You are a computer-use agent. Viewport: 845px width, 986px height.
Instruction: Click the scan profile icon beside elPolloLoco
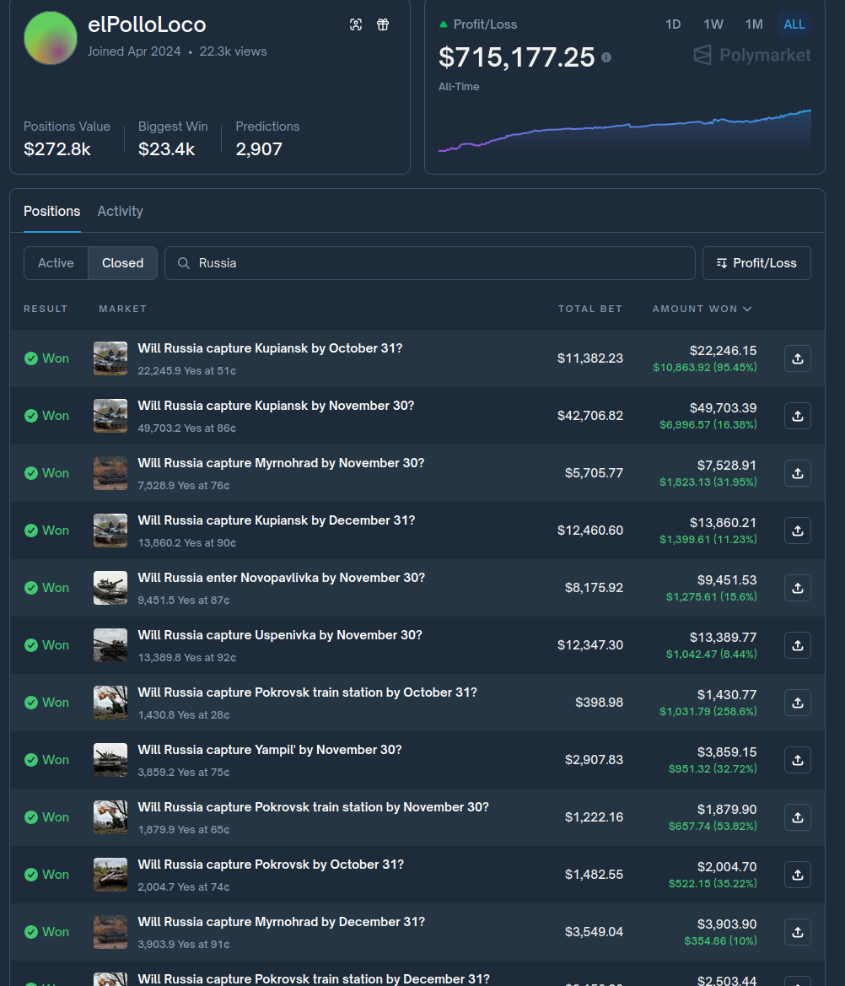(x=356, y=24)
